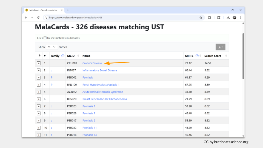
Task: Open the table download dropdown button
Action: coord(220,47)
